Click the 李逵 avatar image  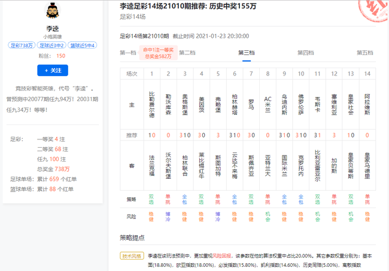point(53,11)
